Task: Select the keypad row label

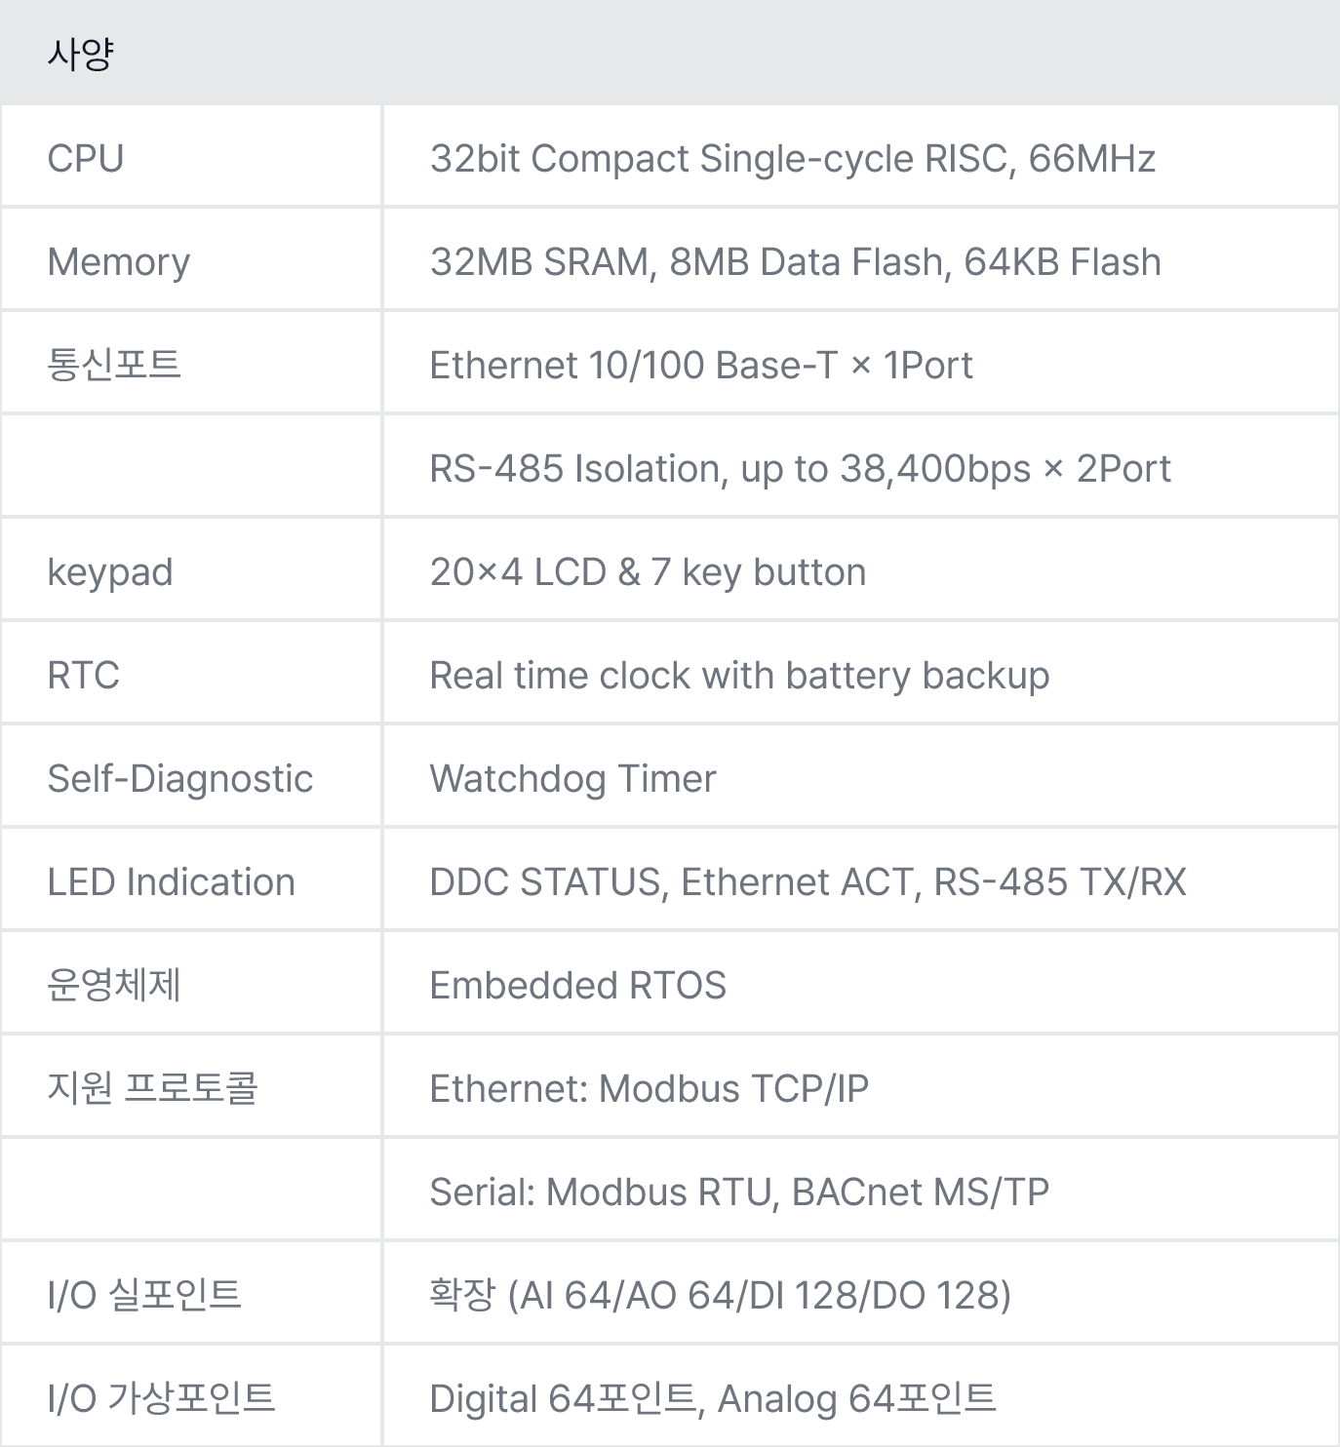Action: pos(110,572)
